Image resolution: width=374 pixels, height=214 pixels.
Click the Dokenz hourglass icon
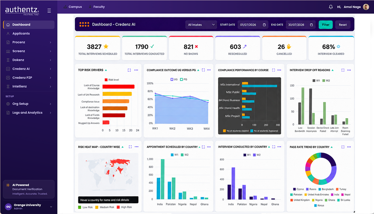point(8,60)
